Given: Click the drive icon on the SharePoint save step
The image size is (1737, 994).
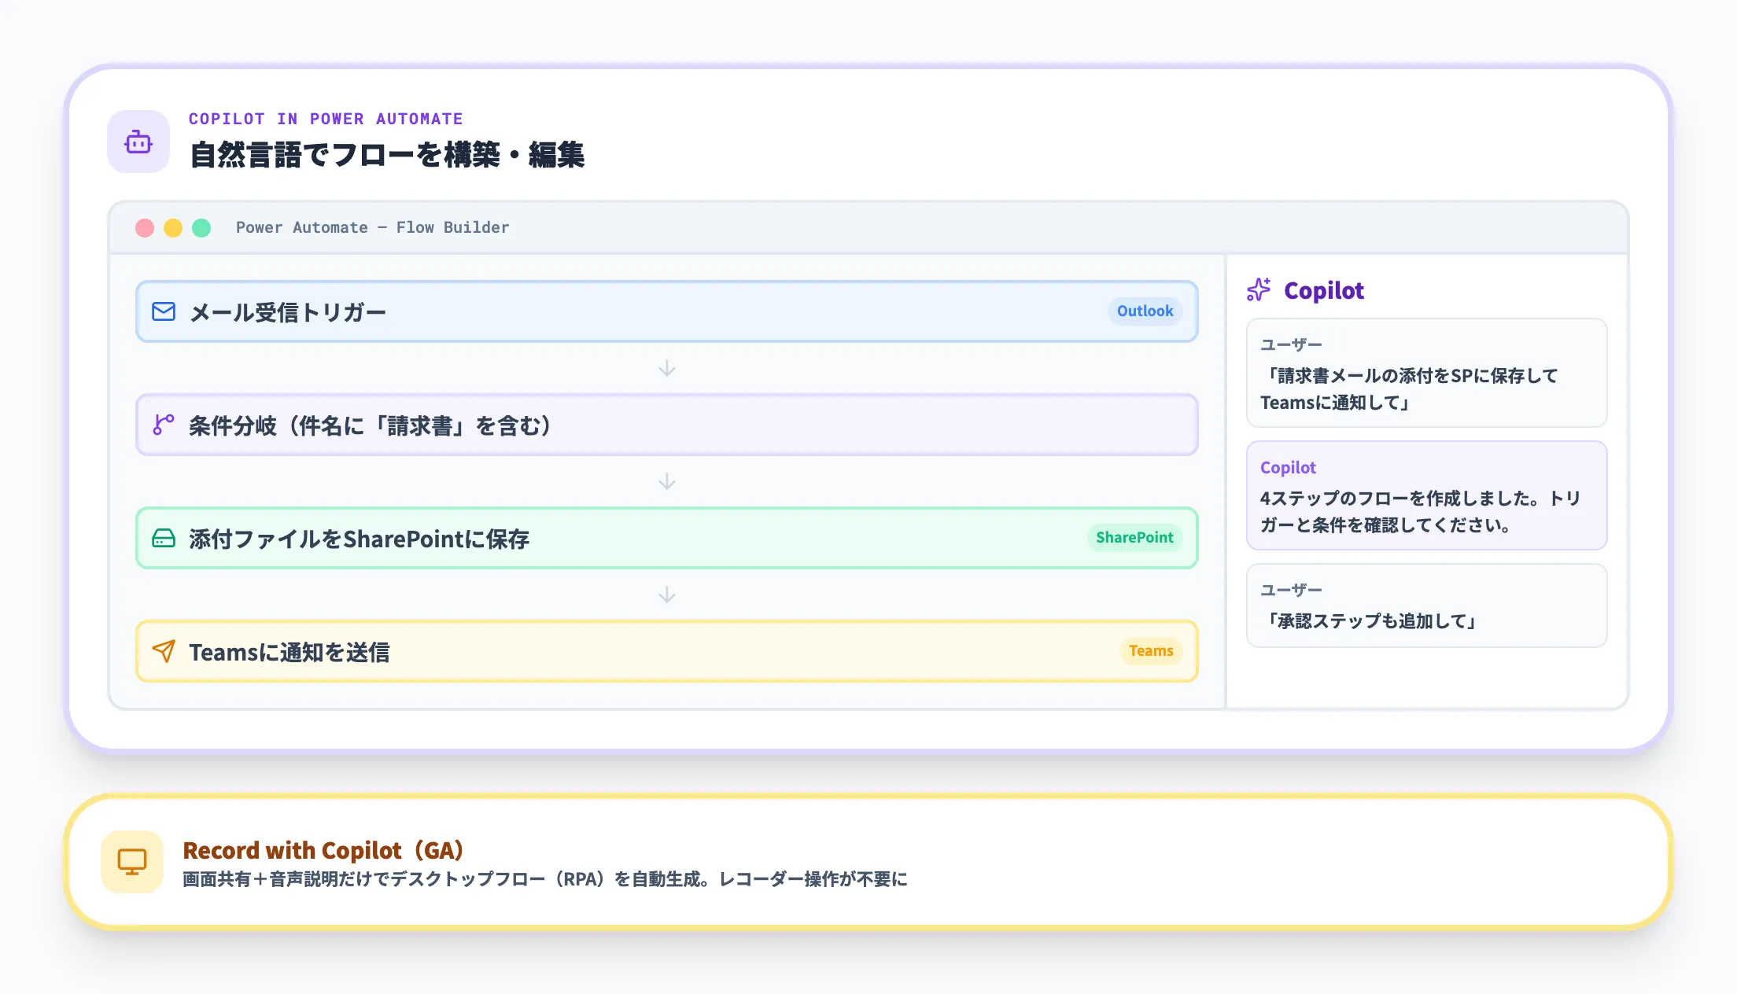Looking at the screenshot, I should pos(164,538).
